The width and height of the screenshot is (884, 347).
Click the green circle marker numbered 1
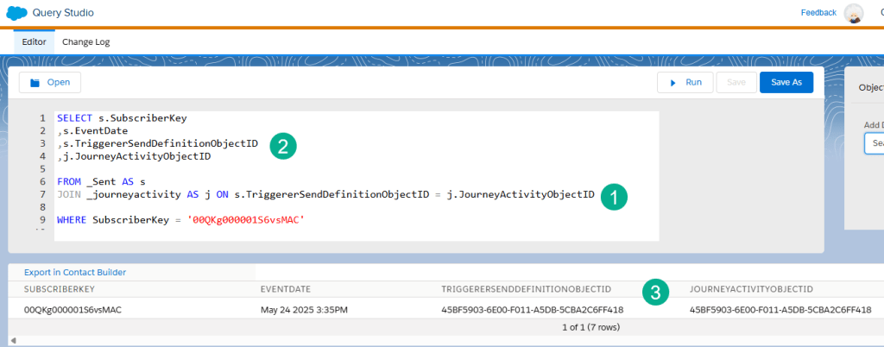pyautogui.click(x=614, y=196)
